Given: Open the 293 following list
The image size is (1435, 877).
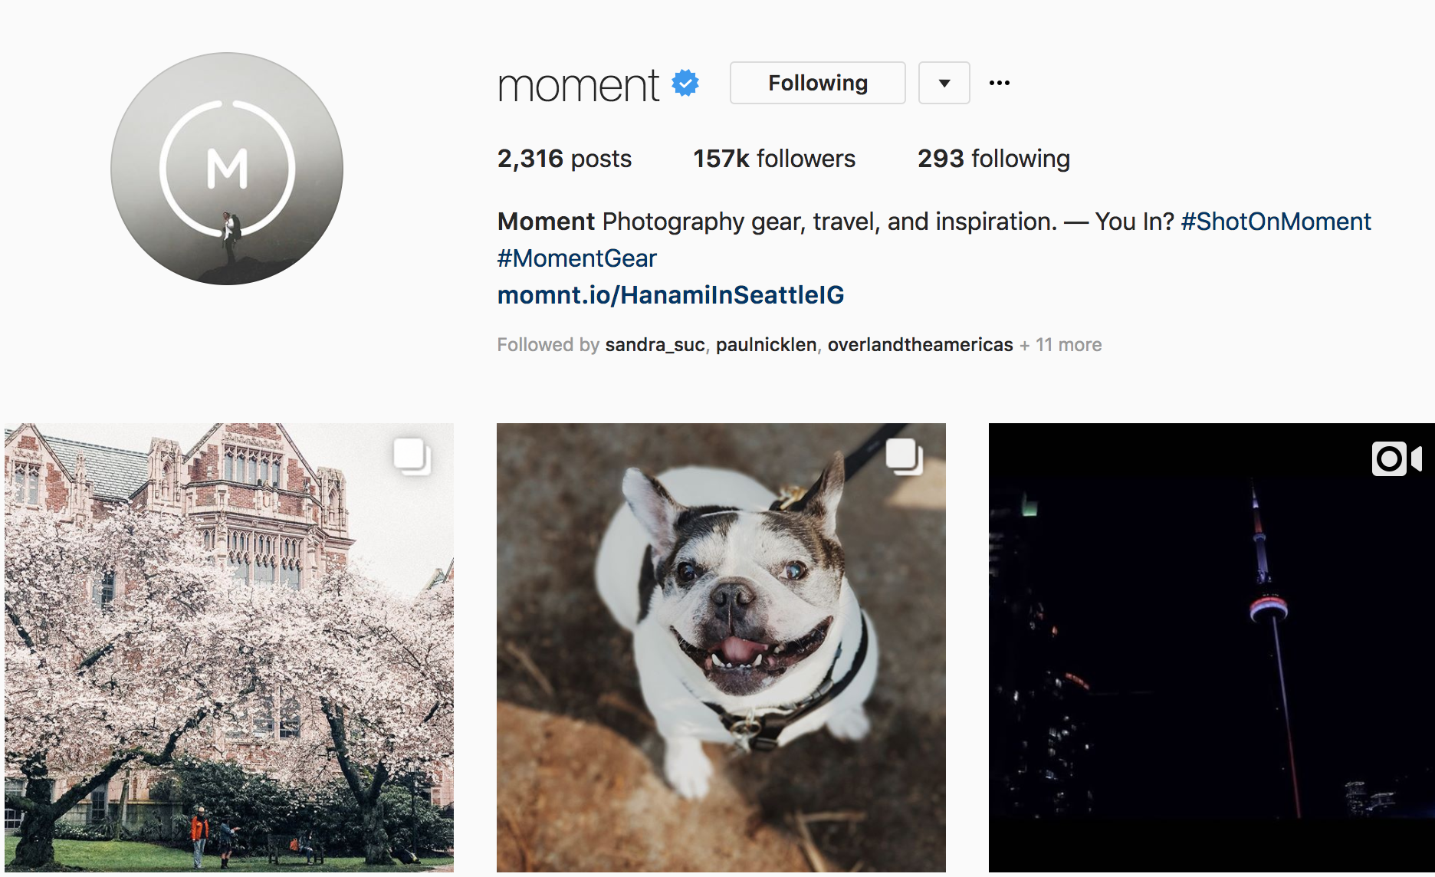Looking at the screenshot, I should click(993, 159).
